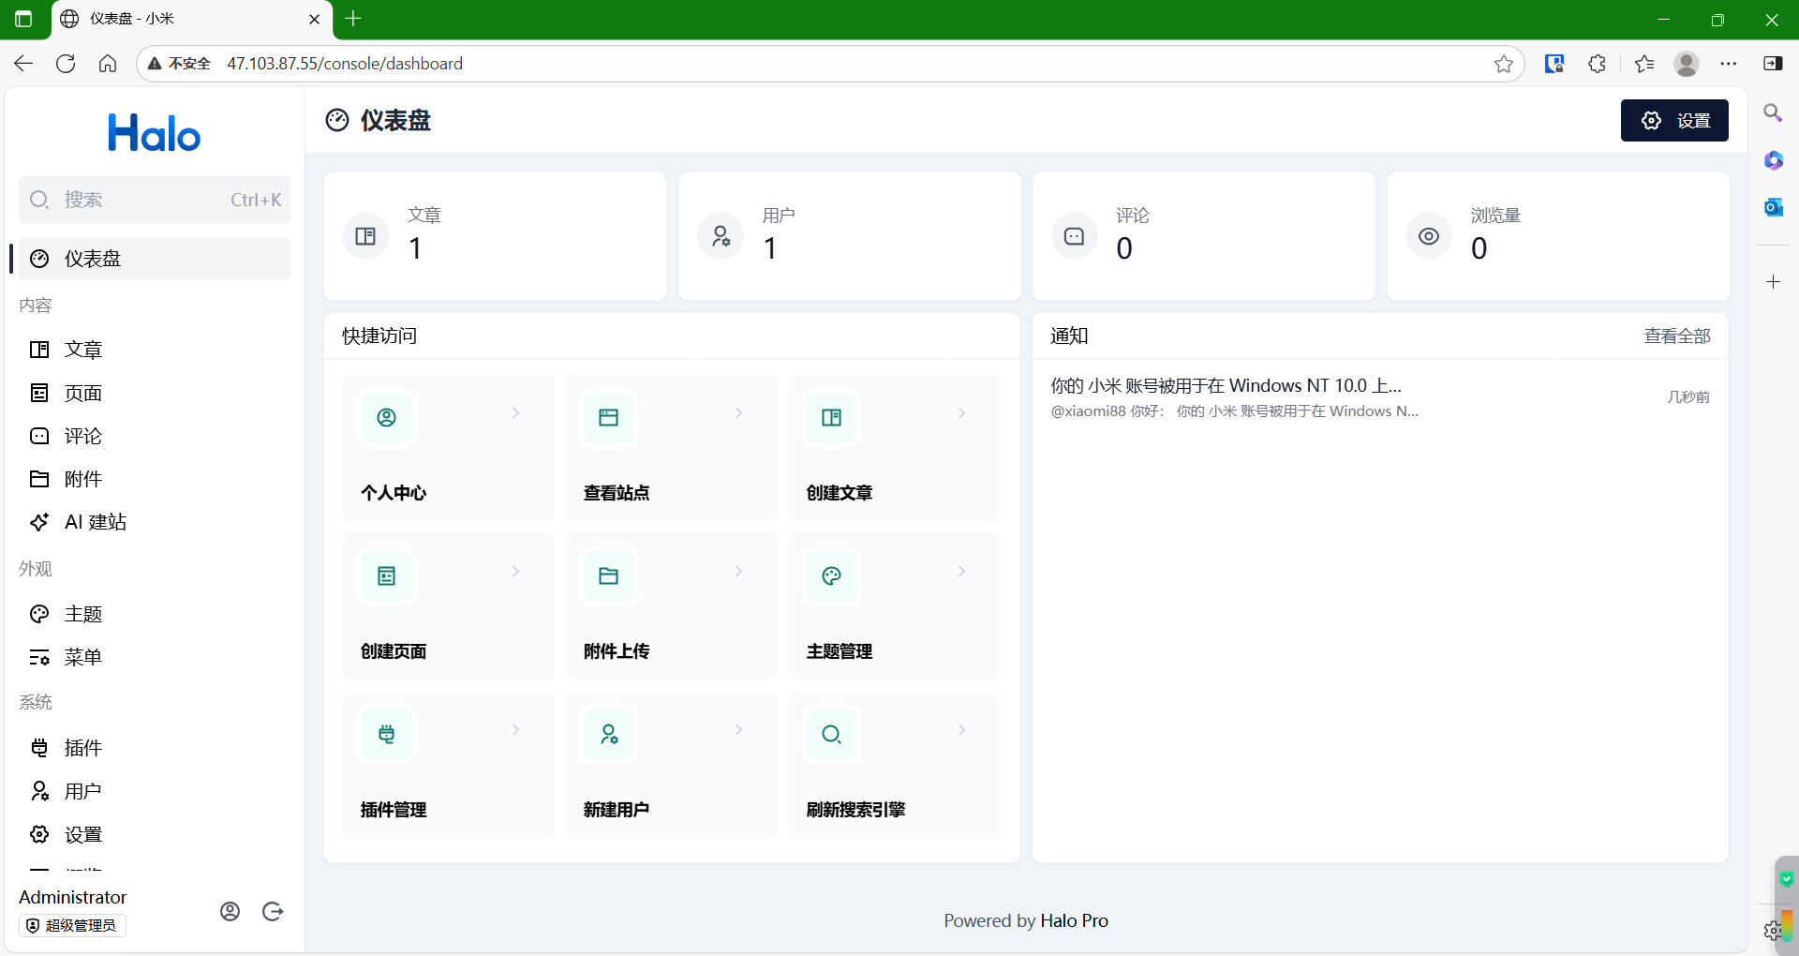
Task: Open the Outlook icon in Edge sidebar
Action: [x=1773, y=207]
